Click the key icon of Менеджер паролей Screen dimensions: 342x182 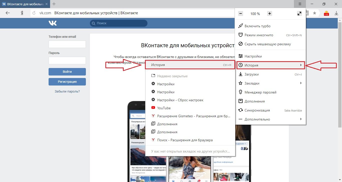[241, 92]
